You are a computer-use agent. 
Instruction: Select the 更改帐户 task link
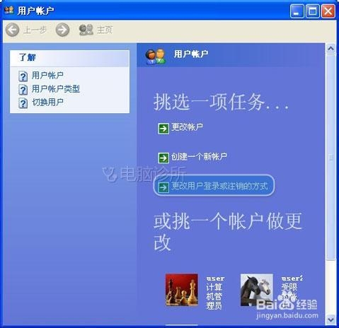187,127
